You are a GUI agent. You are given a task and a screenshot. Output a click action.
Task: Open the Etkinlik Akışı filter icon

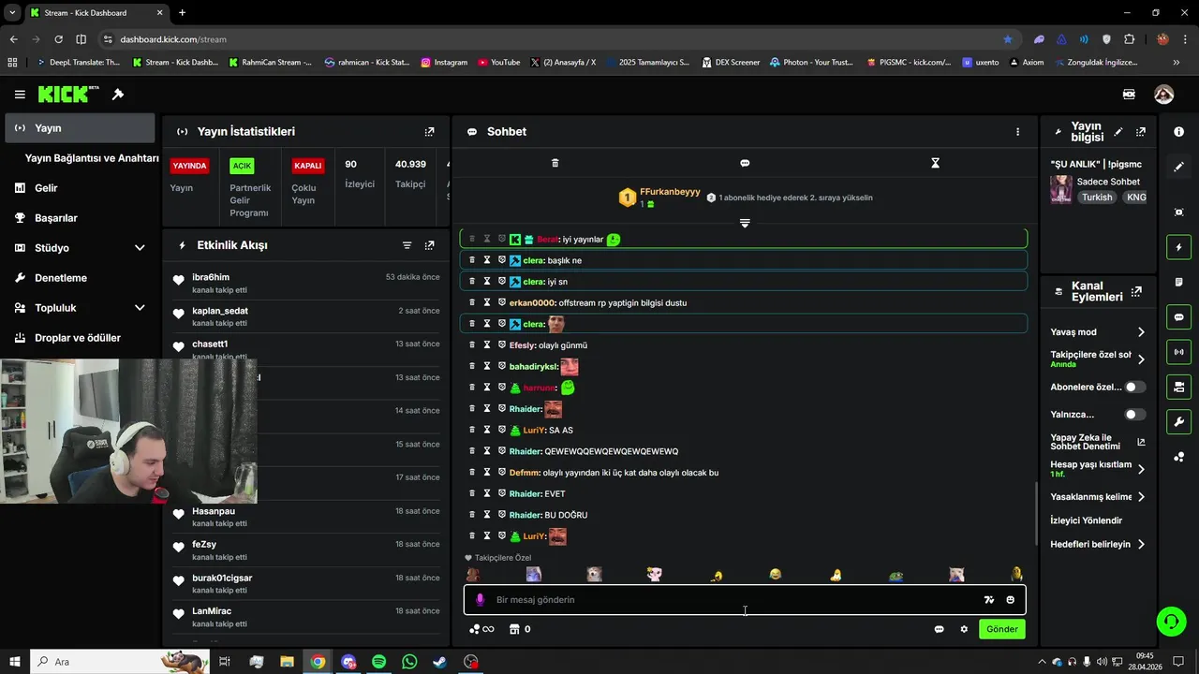tap(407, 245)
